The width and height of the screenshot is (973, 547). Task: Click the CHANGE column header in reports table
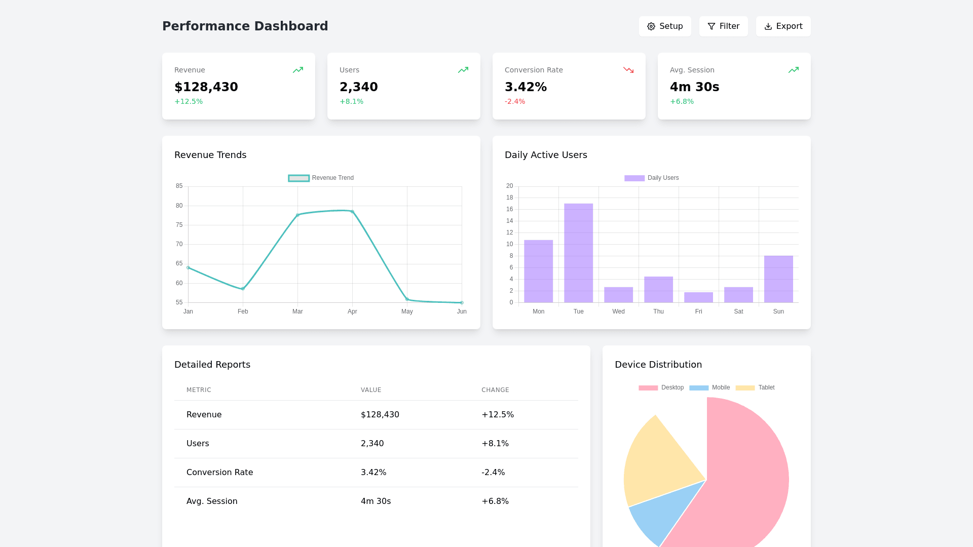[495, 390]
